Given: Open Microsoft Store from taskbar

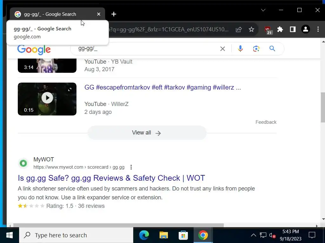Looking at the screenshot, I should click(183, 235).
